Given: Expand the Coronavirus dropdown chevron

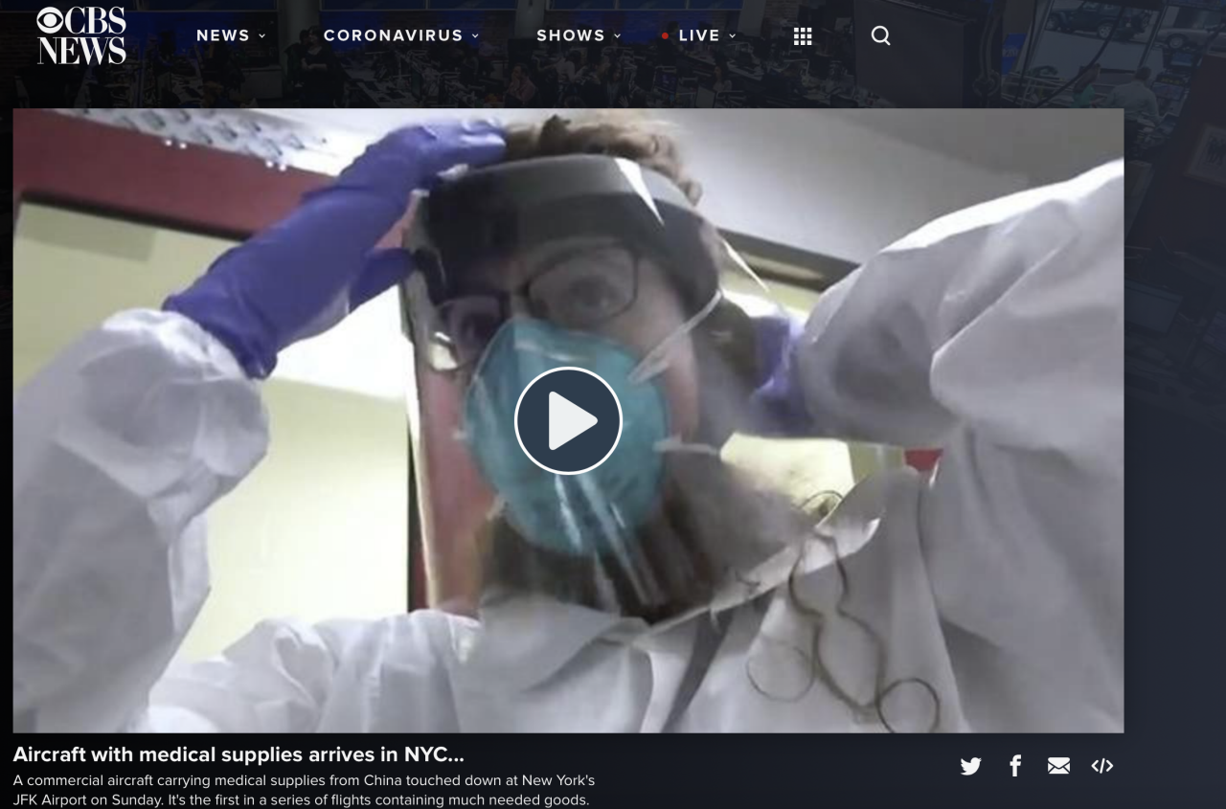Looking at the screenshot, I should (475, 36).
